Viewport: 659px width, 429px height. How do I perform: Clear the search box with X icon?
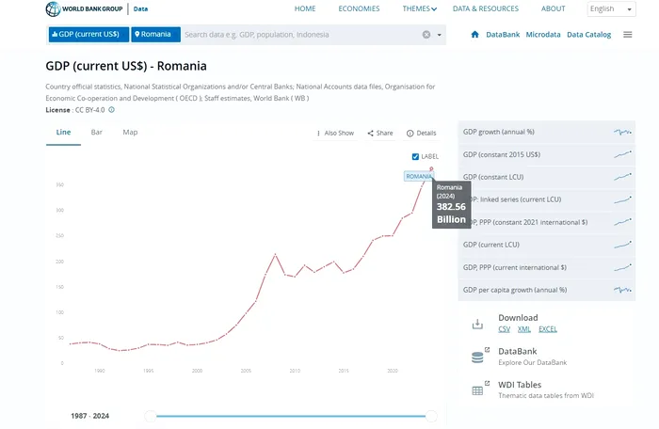[x=426, y=35]
